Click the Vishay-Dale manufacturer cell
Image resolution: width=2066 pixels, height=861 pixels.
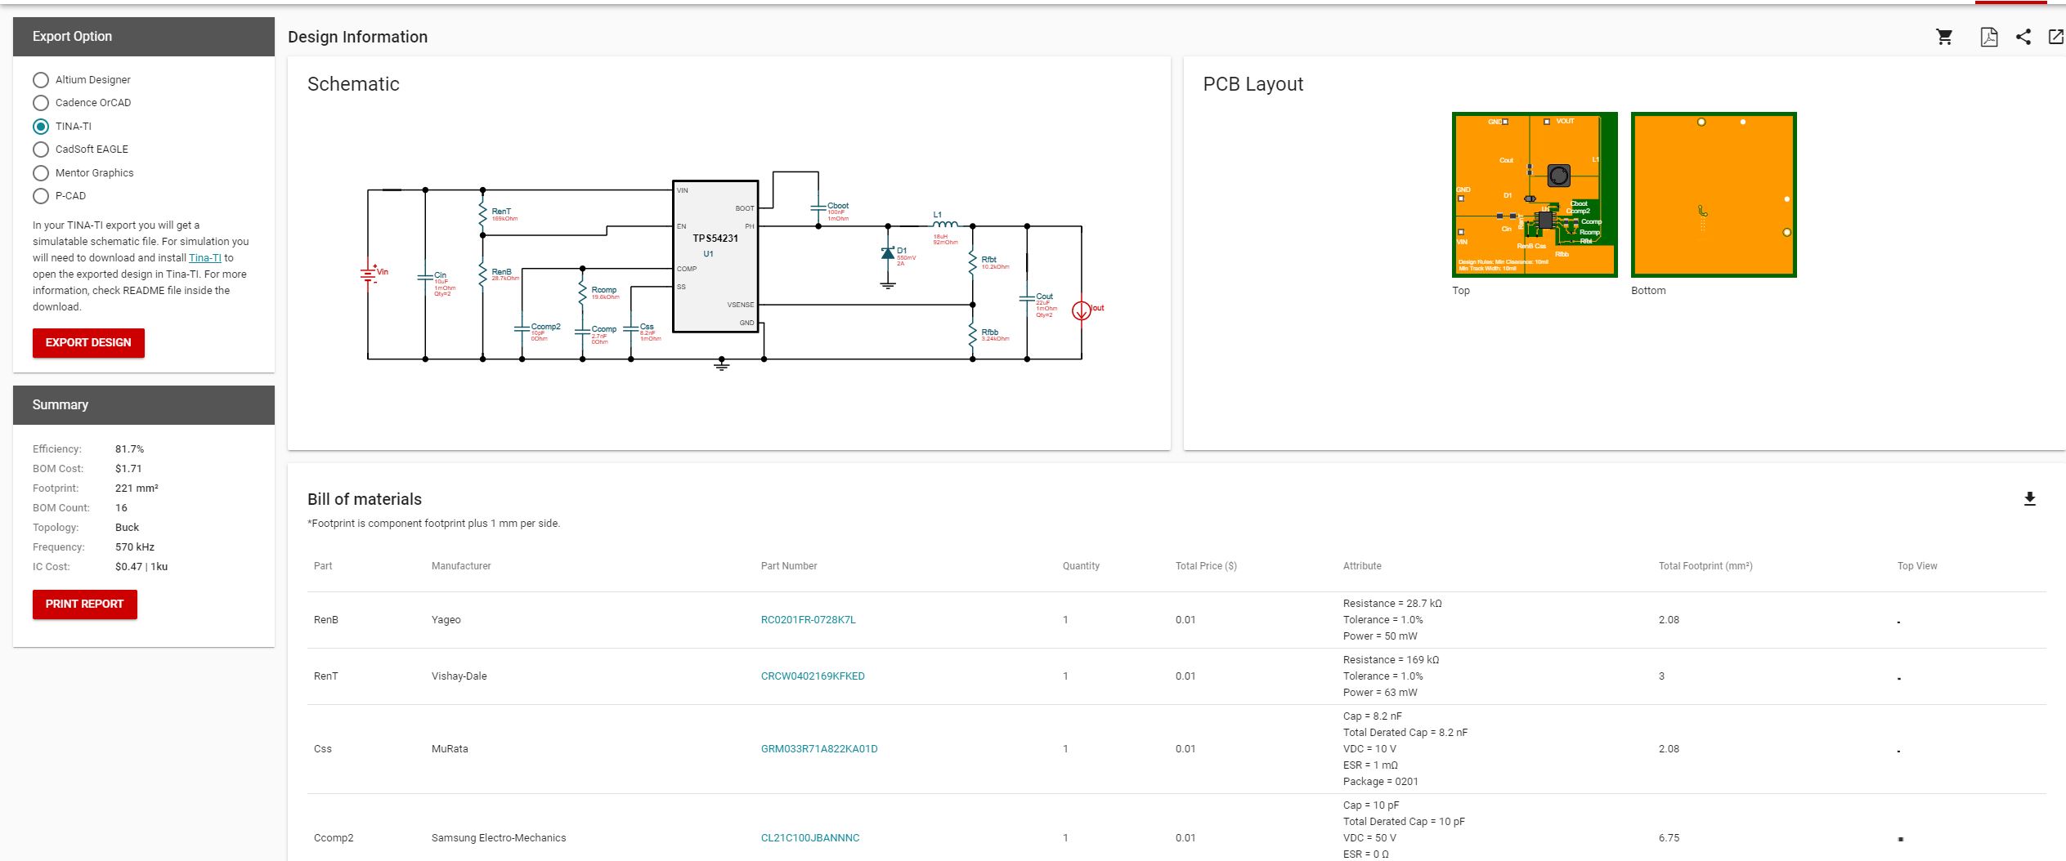pos(459,676)
